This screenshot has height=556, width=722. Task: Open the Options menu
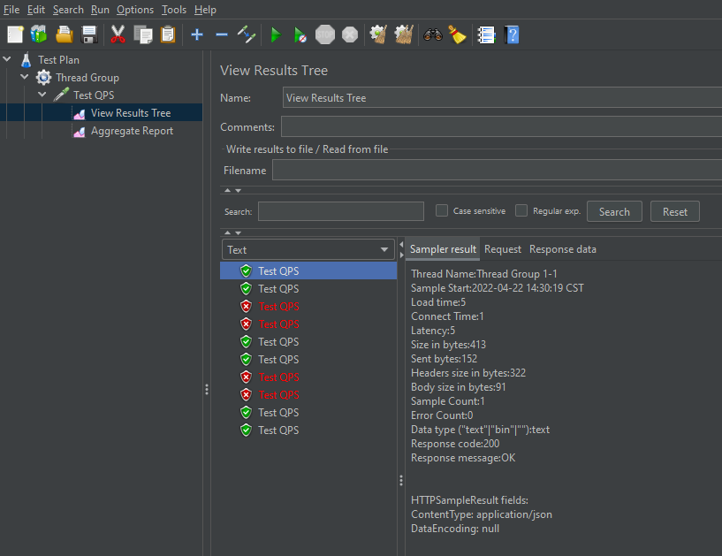click(x=135, y=10)
